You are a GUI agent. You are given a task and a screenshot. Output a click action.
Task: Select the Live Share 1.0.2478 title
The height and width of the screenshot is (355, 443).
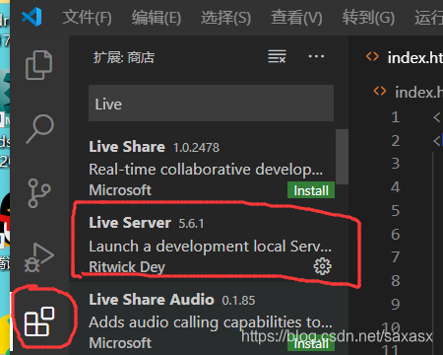click(155, 147)
